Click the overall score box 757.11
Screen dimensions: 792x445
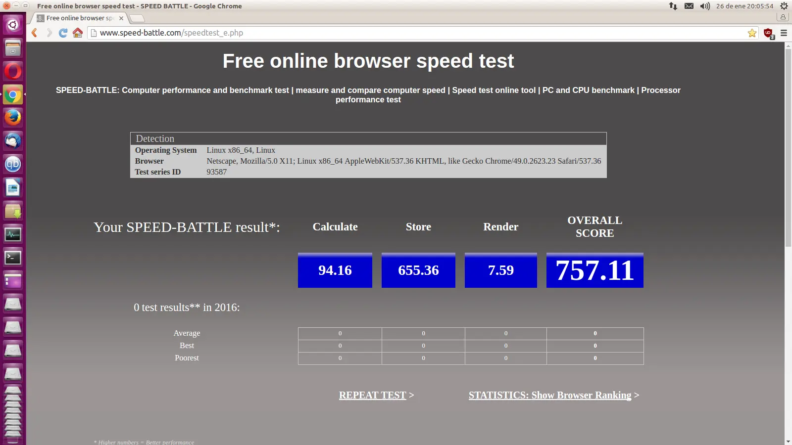595,270
